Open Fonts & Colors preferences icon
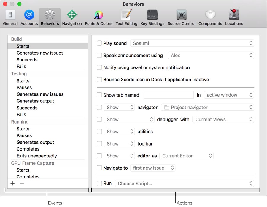The image size is (267, 207). point(98,15)
